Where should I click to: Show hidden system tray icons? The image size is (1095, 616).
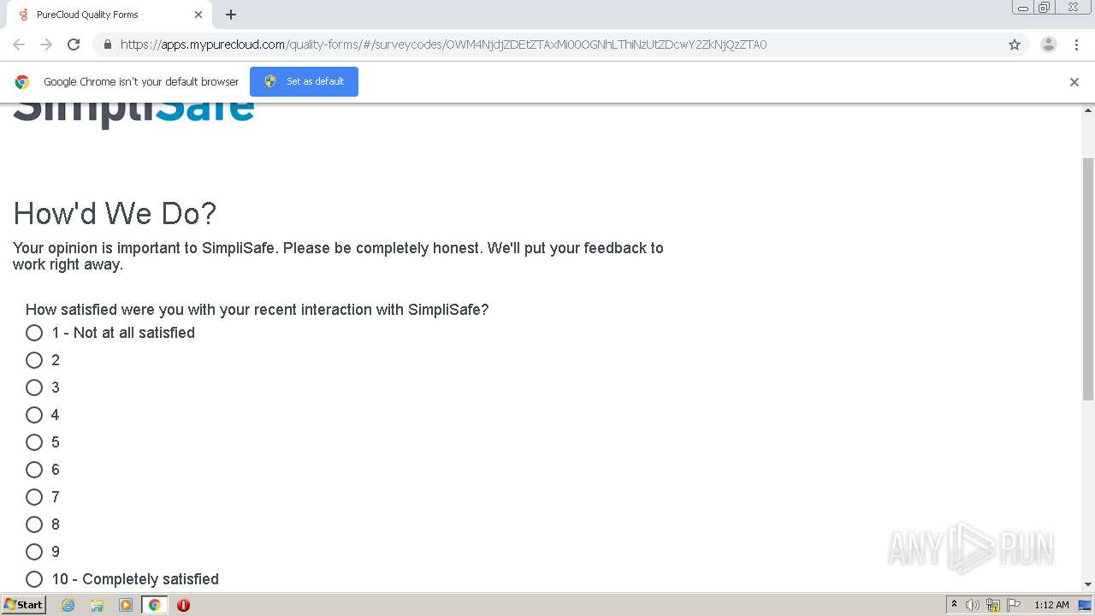[955, 605]
